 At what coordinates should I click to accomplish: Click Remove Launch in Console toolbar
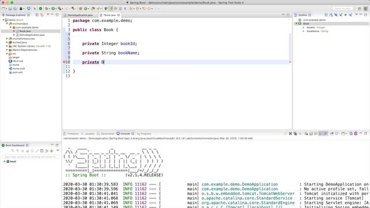(290, 133)
